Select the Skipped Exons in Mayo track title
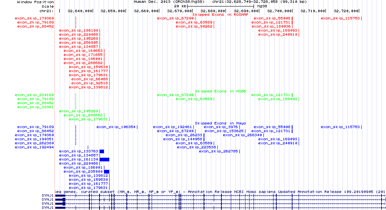The image size is (386, 210). (220, 123)
